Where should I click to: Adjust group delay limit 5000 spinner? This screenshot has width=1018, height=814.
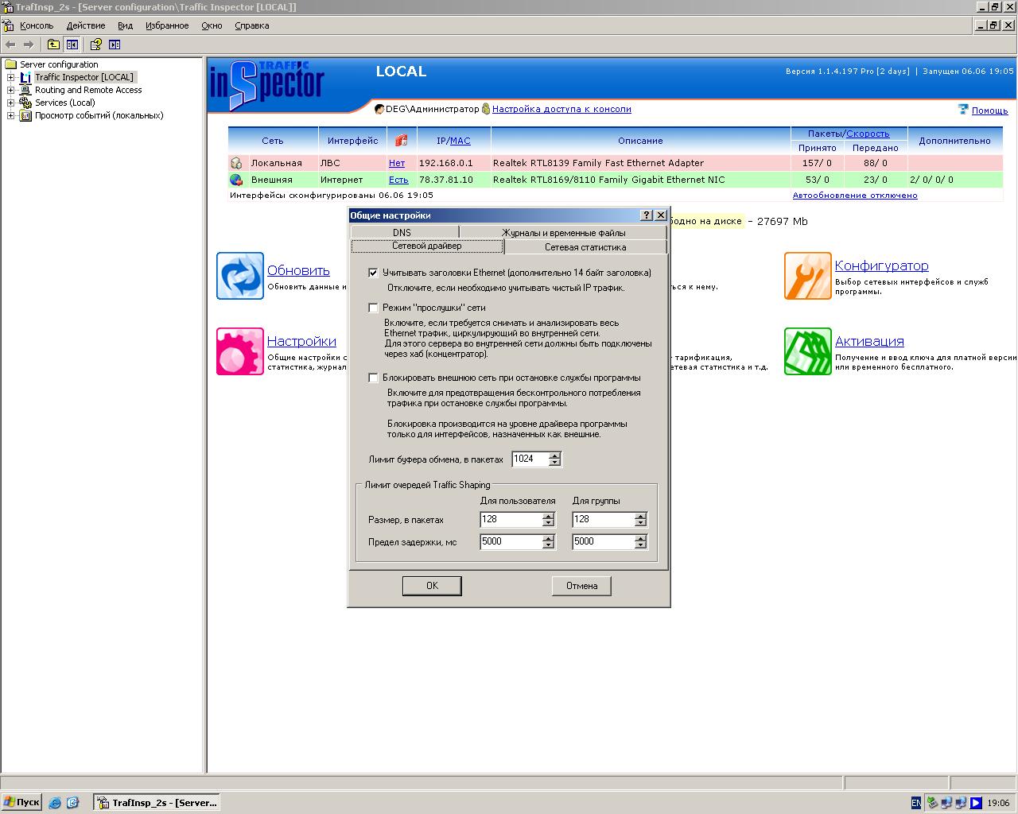pos(640,541)
